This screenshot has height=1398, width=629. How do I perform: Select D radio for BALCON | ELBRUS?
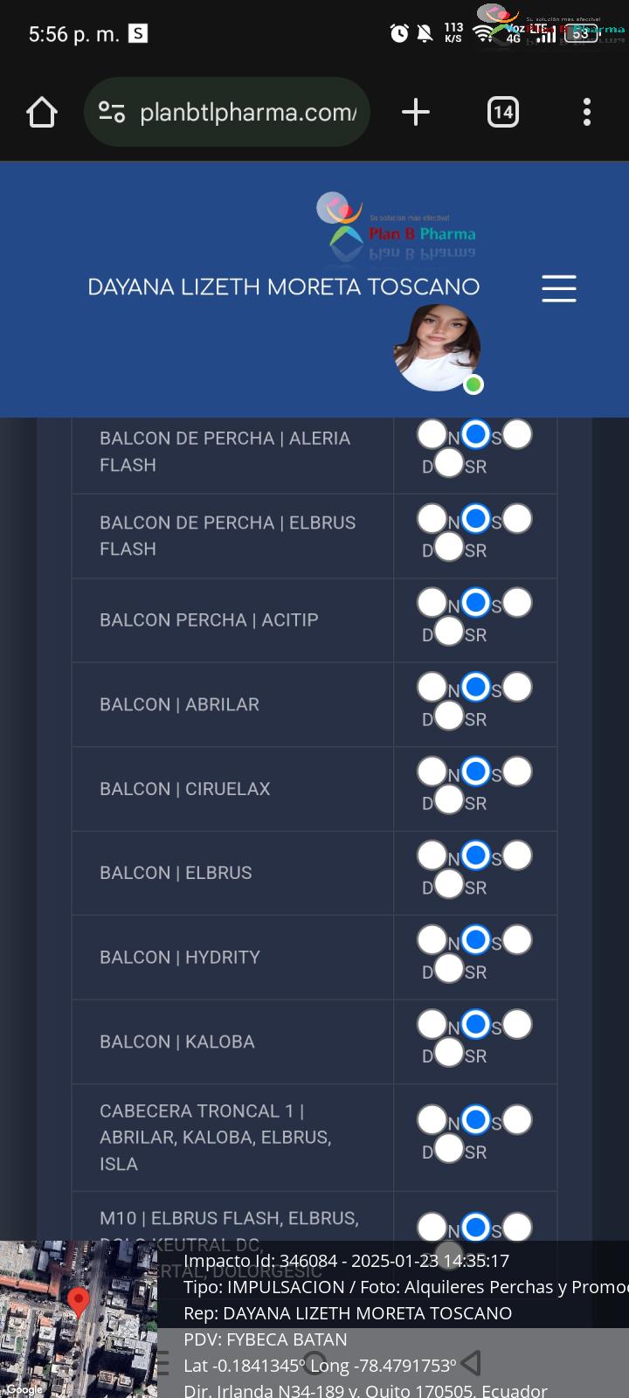[x=517, y=855]
